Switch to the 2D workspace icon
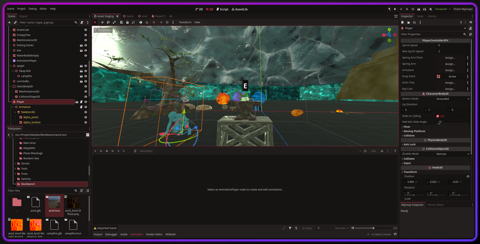480x244 pixels. tap(198, 9)
